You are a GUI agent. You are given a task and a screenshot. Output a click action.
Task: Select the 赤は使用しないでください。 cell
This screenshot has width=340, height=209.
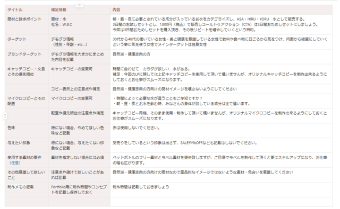[221, 131]
